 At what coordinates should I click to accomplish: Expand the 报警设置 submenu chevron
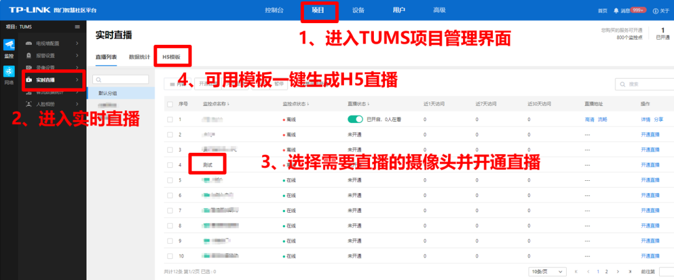click(x=77, y=56)
